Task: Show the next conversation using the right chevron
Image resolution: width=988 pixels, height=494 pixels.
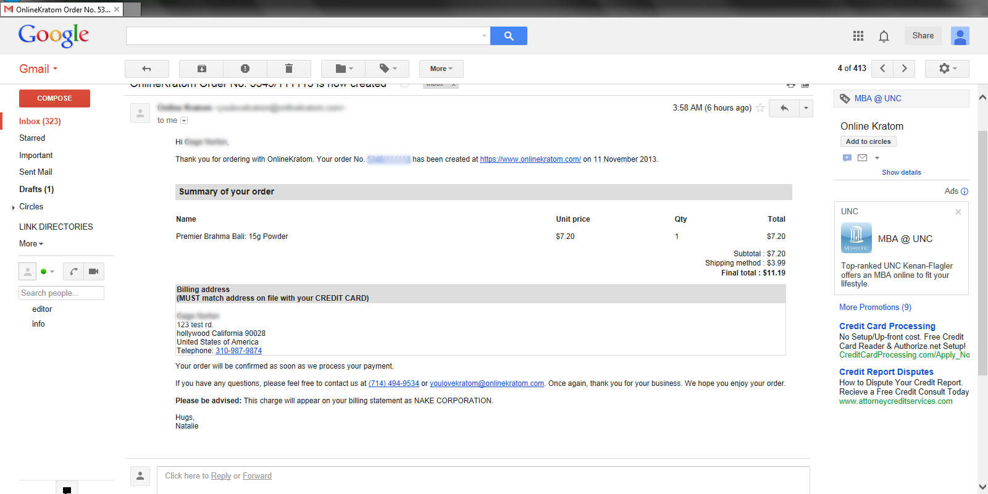Action: (x=905, y=69)
